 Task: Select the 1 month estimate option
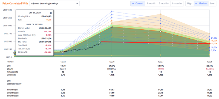click(151, 4)
